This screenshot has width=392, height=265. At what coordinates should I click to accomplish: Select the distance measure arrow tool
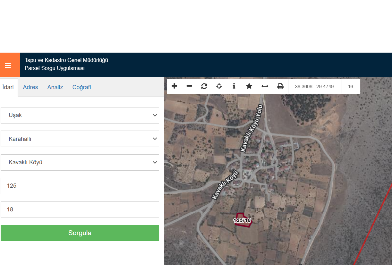point(265,86)
